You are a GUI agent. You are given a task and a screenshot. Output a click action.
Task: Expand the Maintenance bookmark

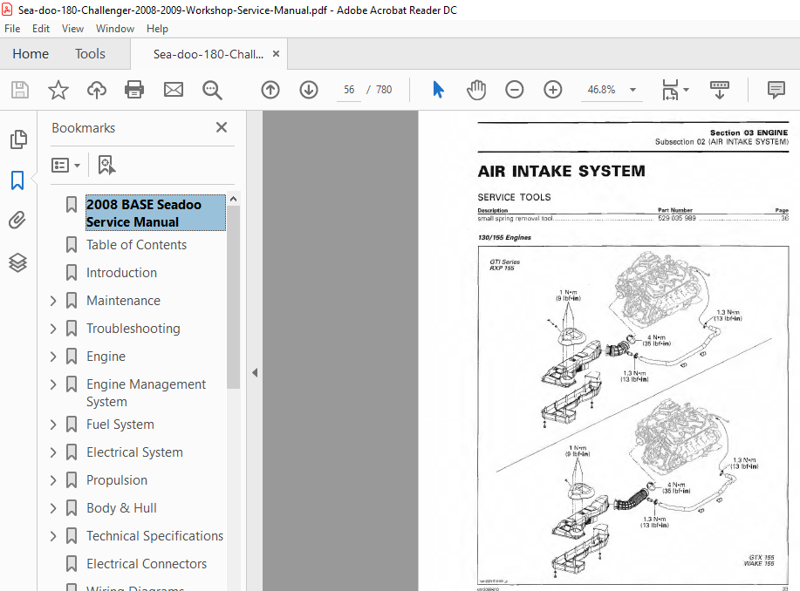coord(53,301)
